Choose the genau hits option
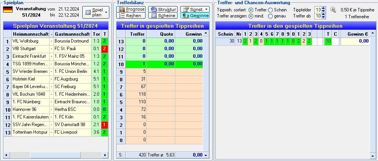 (271, 16)
